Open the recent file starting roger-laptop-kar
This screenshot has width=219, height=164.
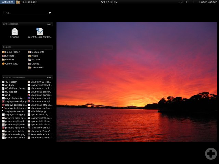(x=14, y=98)
